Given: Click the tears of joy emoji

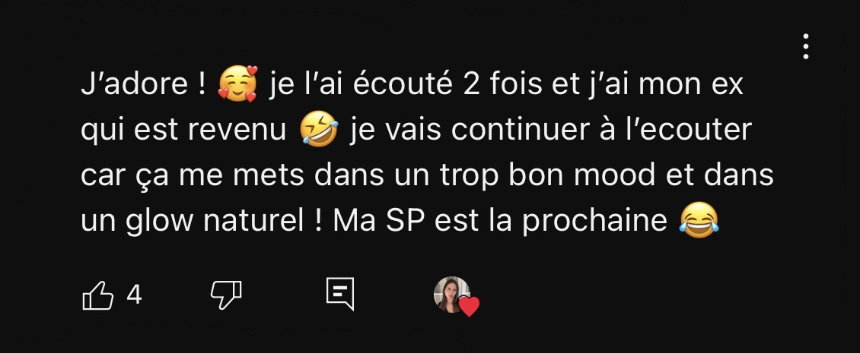Looking at the screenshot, I should [x=699, y=220].
